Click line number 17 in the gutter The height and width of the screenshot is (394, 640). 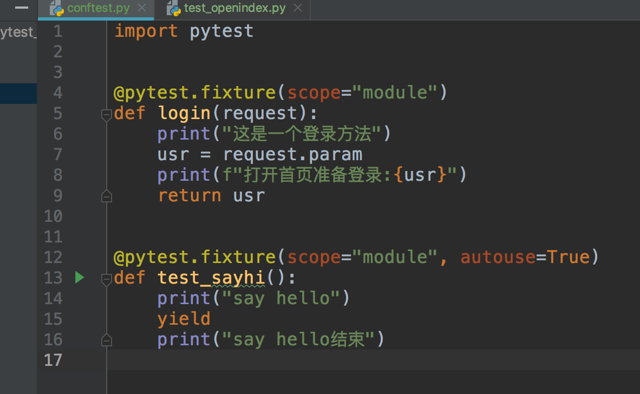click(53, 360)
